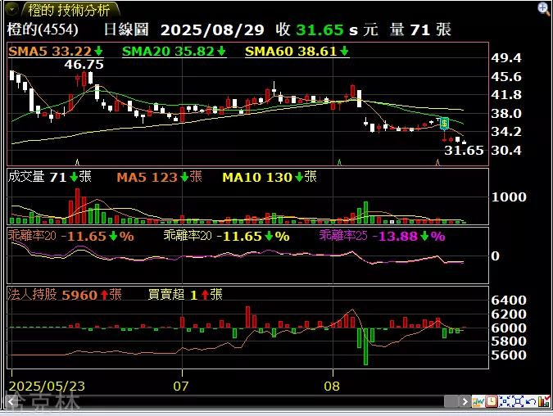The image size is (553, 416).
Task: Click the zoom magnifier icon at top right
Action: [543, 9]
